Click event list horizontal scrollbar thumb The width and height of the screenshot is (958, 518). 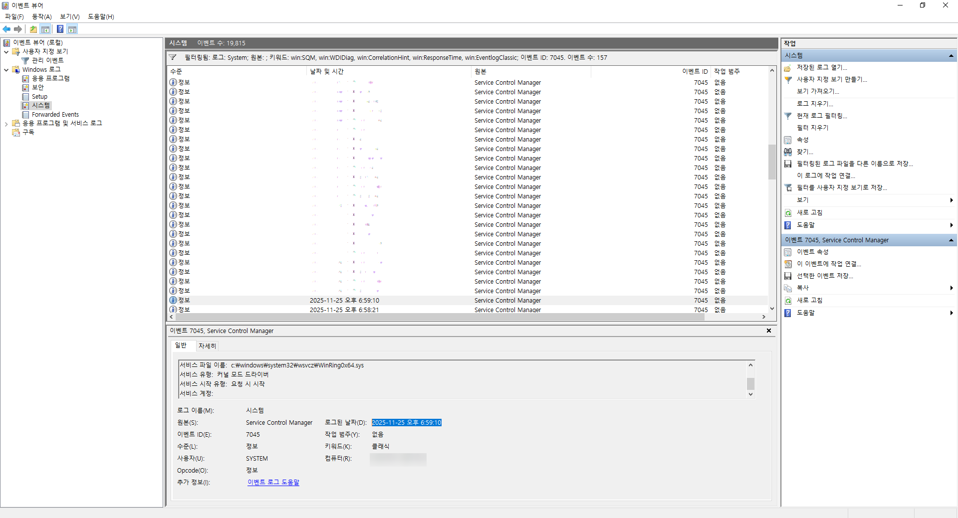439,317
